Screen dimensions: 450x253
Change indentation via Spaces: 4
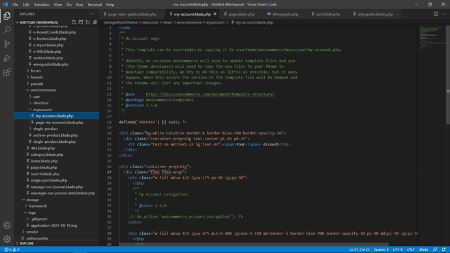click(381, 250)
